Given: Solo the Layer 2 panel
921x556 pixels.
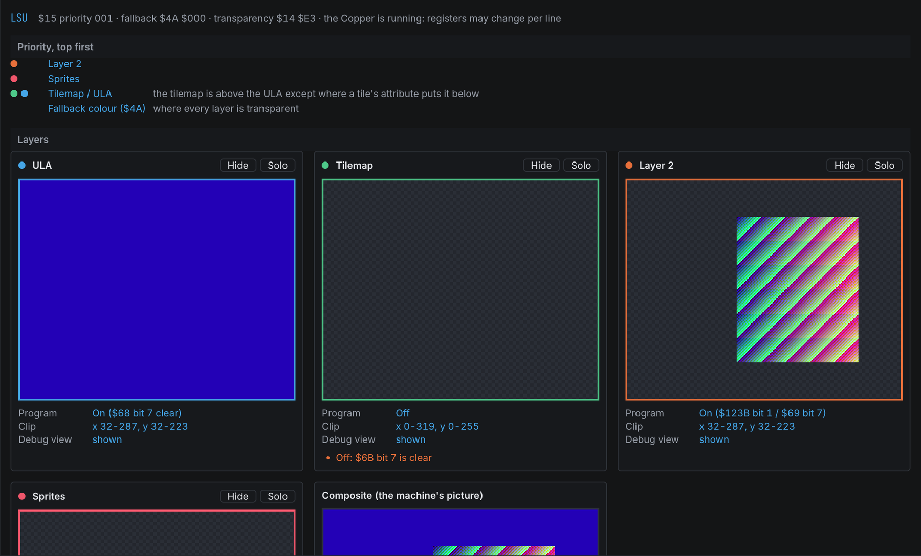Looking at the screenshot, I should tap(885, 165).
